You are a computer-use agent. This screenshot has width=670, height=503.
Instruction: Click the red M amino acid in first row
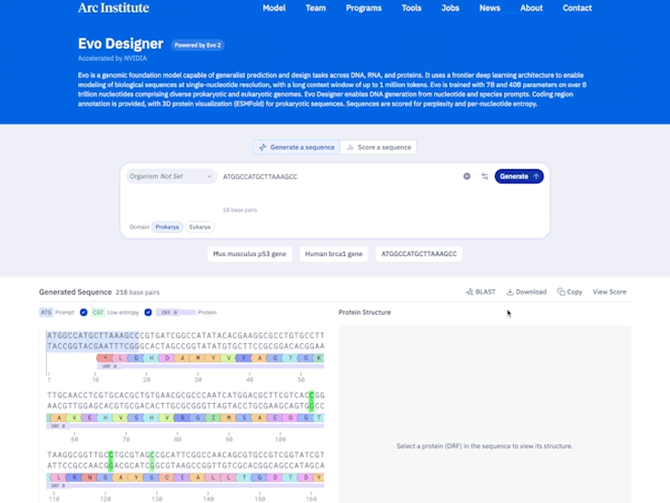pos(105,358)
